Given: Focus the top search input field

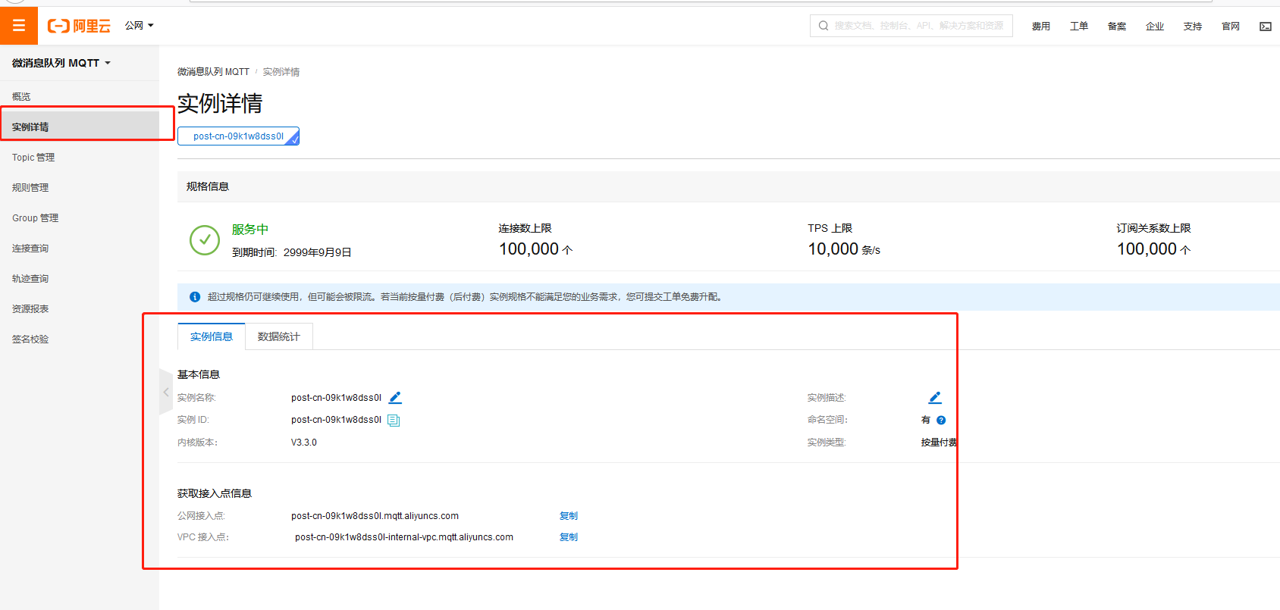Looking at the screenshot, I should 911,26.
